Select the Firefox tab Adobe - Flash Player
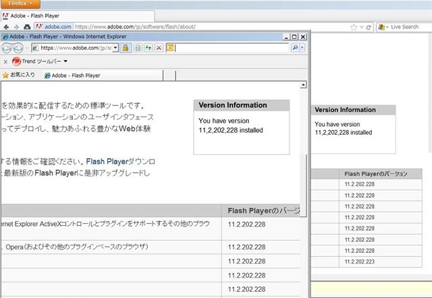 coord(78,16)
